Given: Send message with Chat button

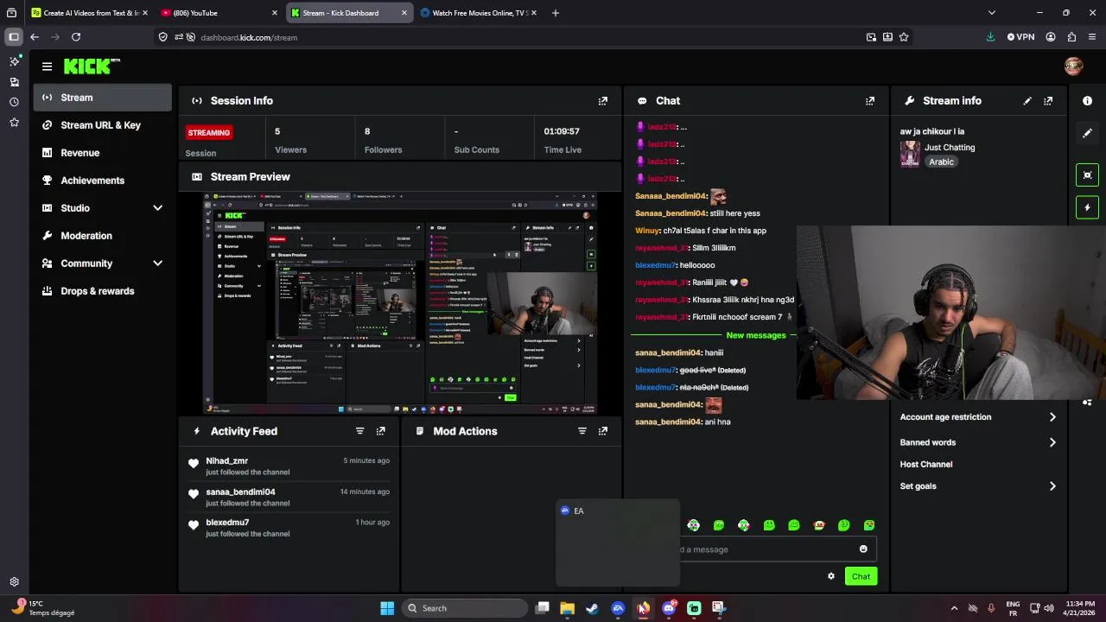Looking at the screenshot, I should point(861,576).
